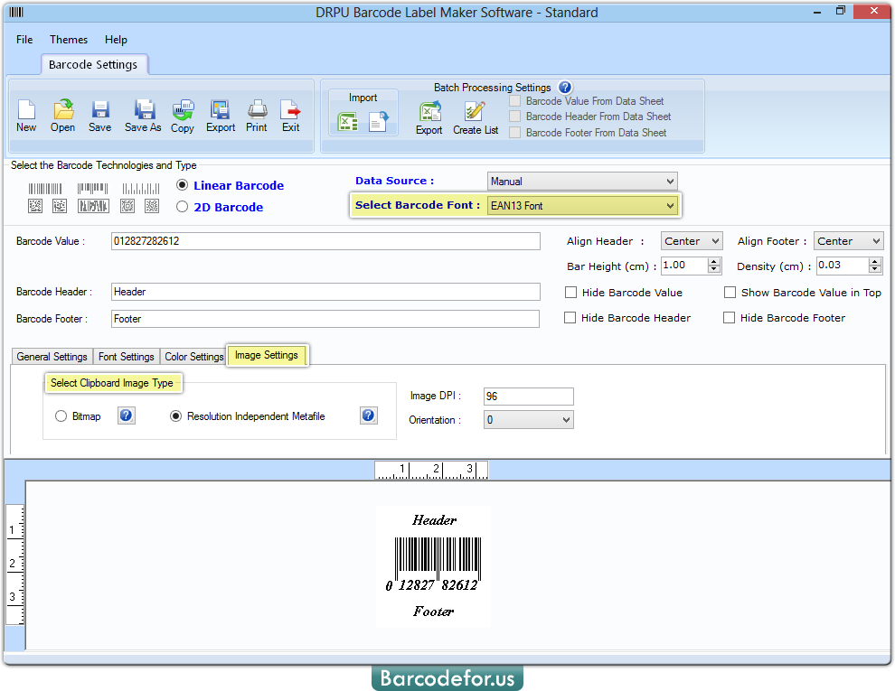This screenshot has width=895, height=691.
Task: Expand the Orientation dropdown
Action: click(529, 420)
